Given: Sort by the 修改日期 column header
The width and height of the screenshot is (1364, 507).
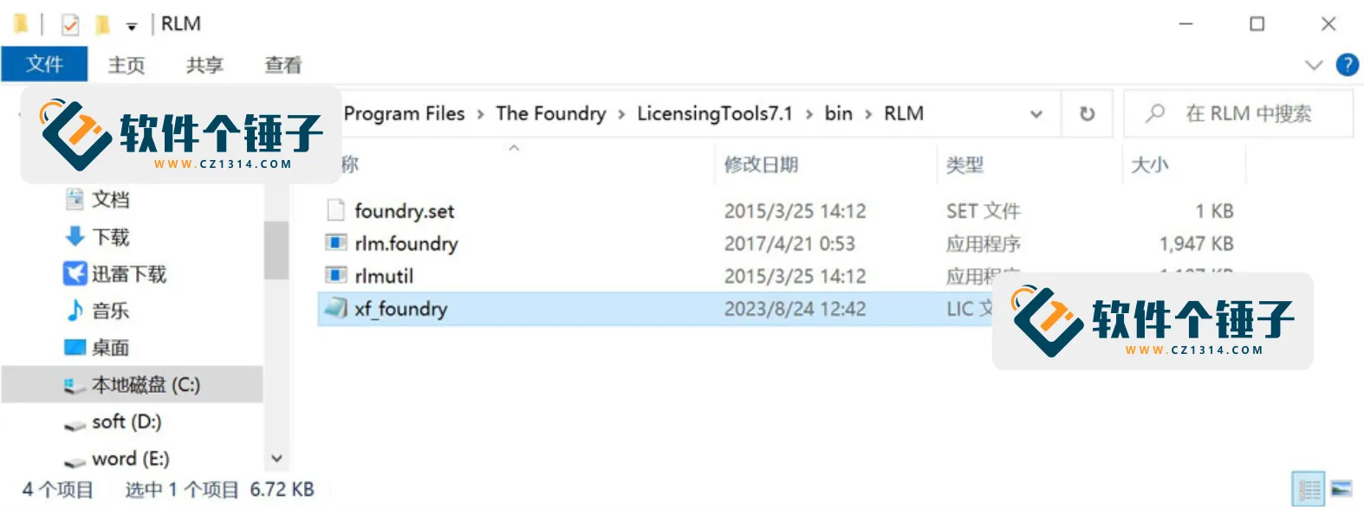Looking at the screenshot, I should (x=761, y=164).
